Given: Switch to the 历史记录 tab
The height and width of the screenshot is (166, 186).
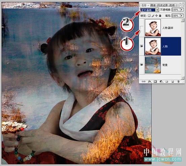Looking at the screenshot, I should [162, 5].
